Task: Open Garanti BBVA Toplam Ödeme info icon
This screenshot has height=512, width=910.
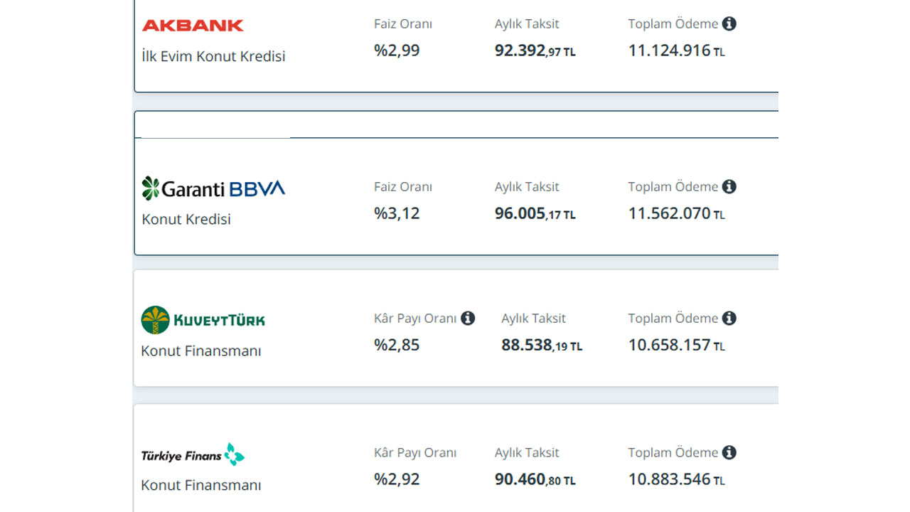Action: 729,186
